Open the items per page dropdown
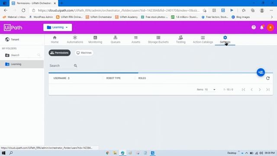The image size is (277, 156). 210,90
